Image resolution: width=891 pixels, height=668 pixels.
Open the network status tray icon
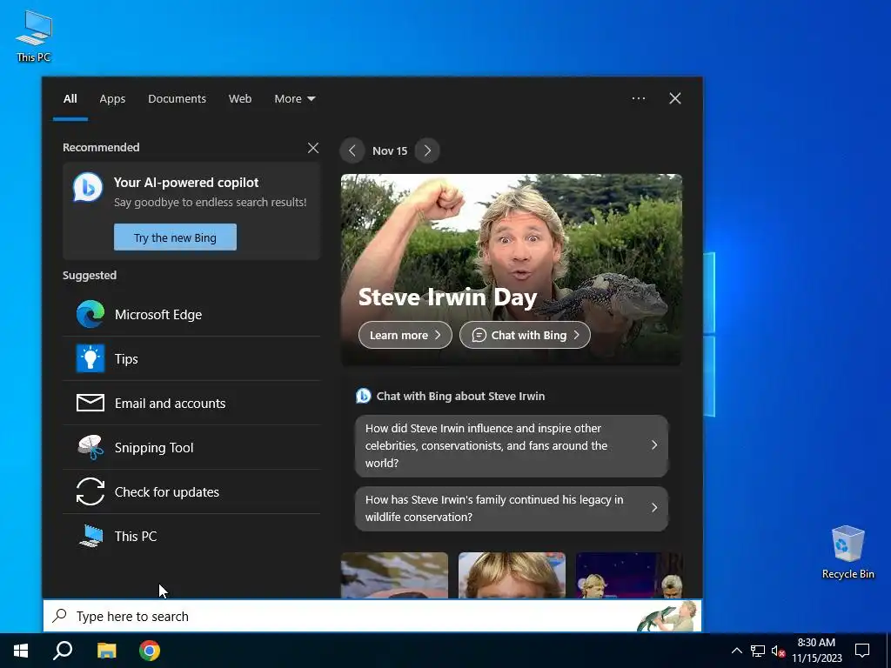click(x=758, y=651)
